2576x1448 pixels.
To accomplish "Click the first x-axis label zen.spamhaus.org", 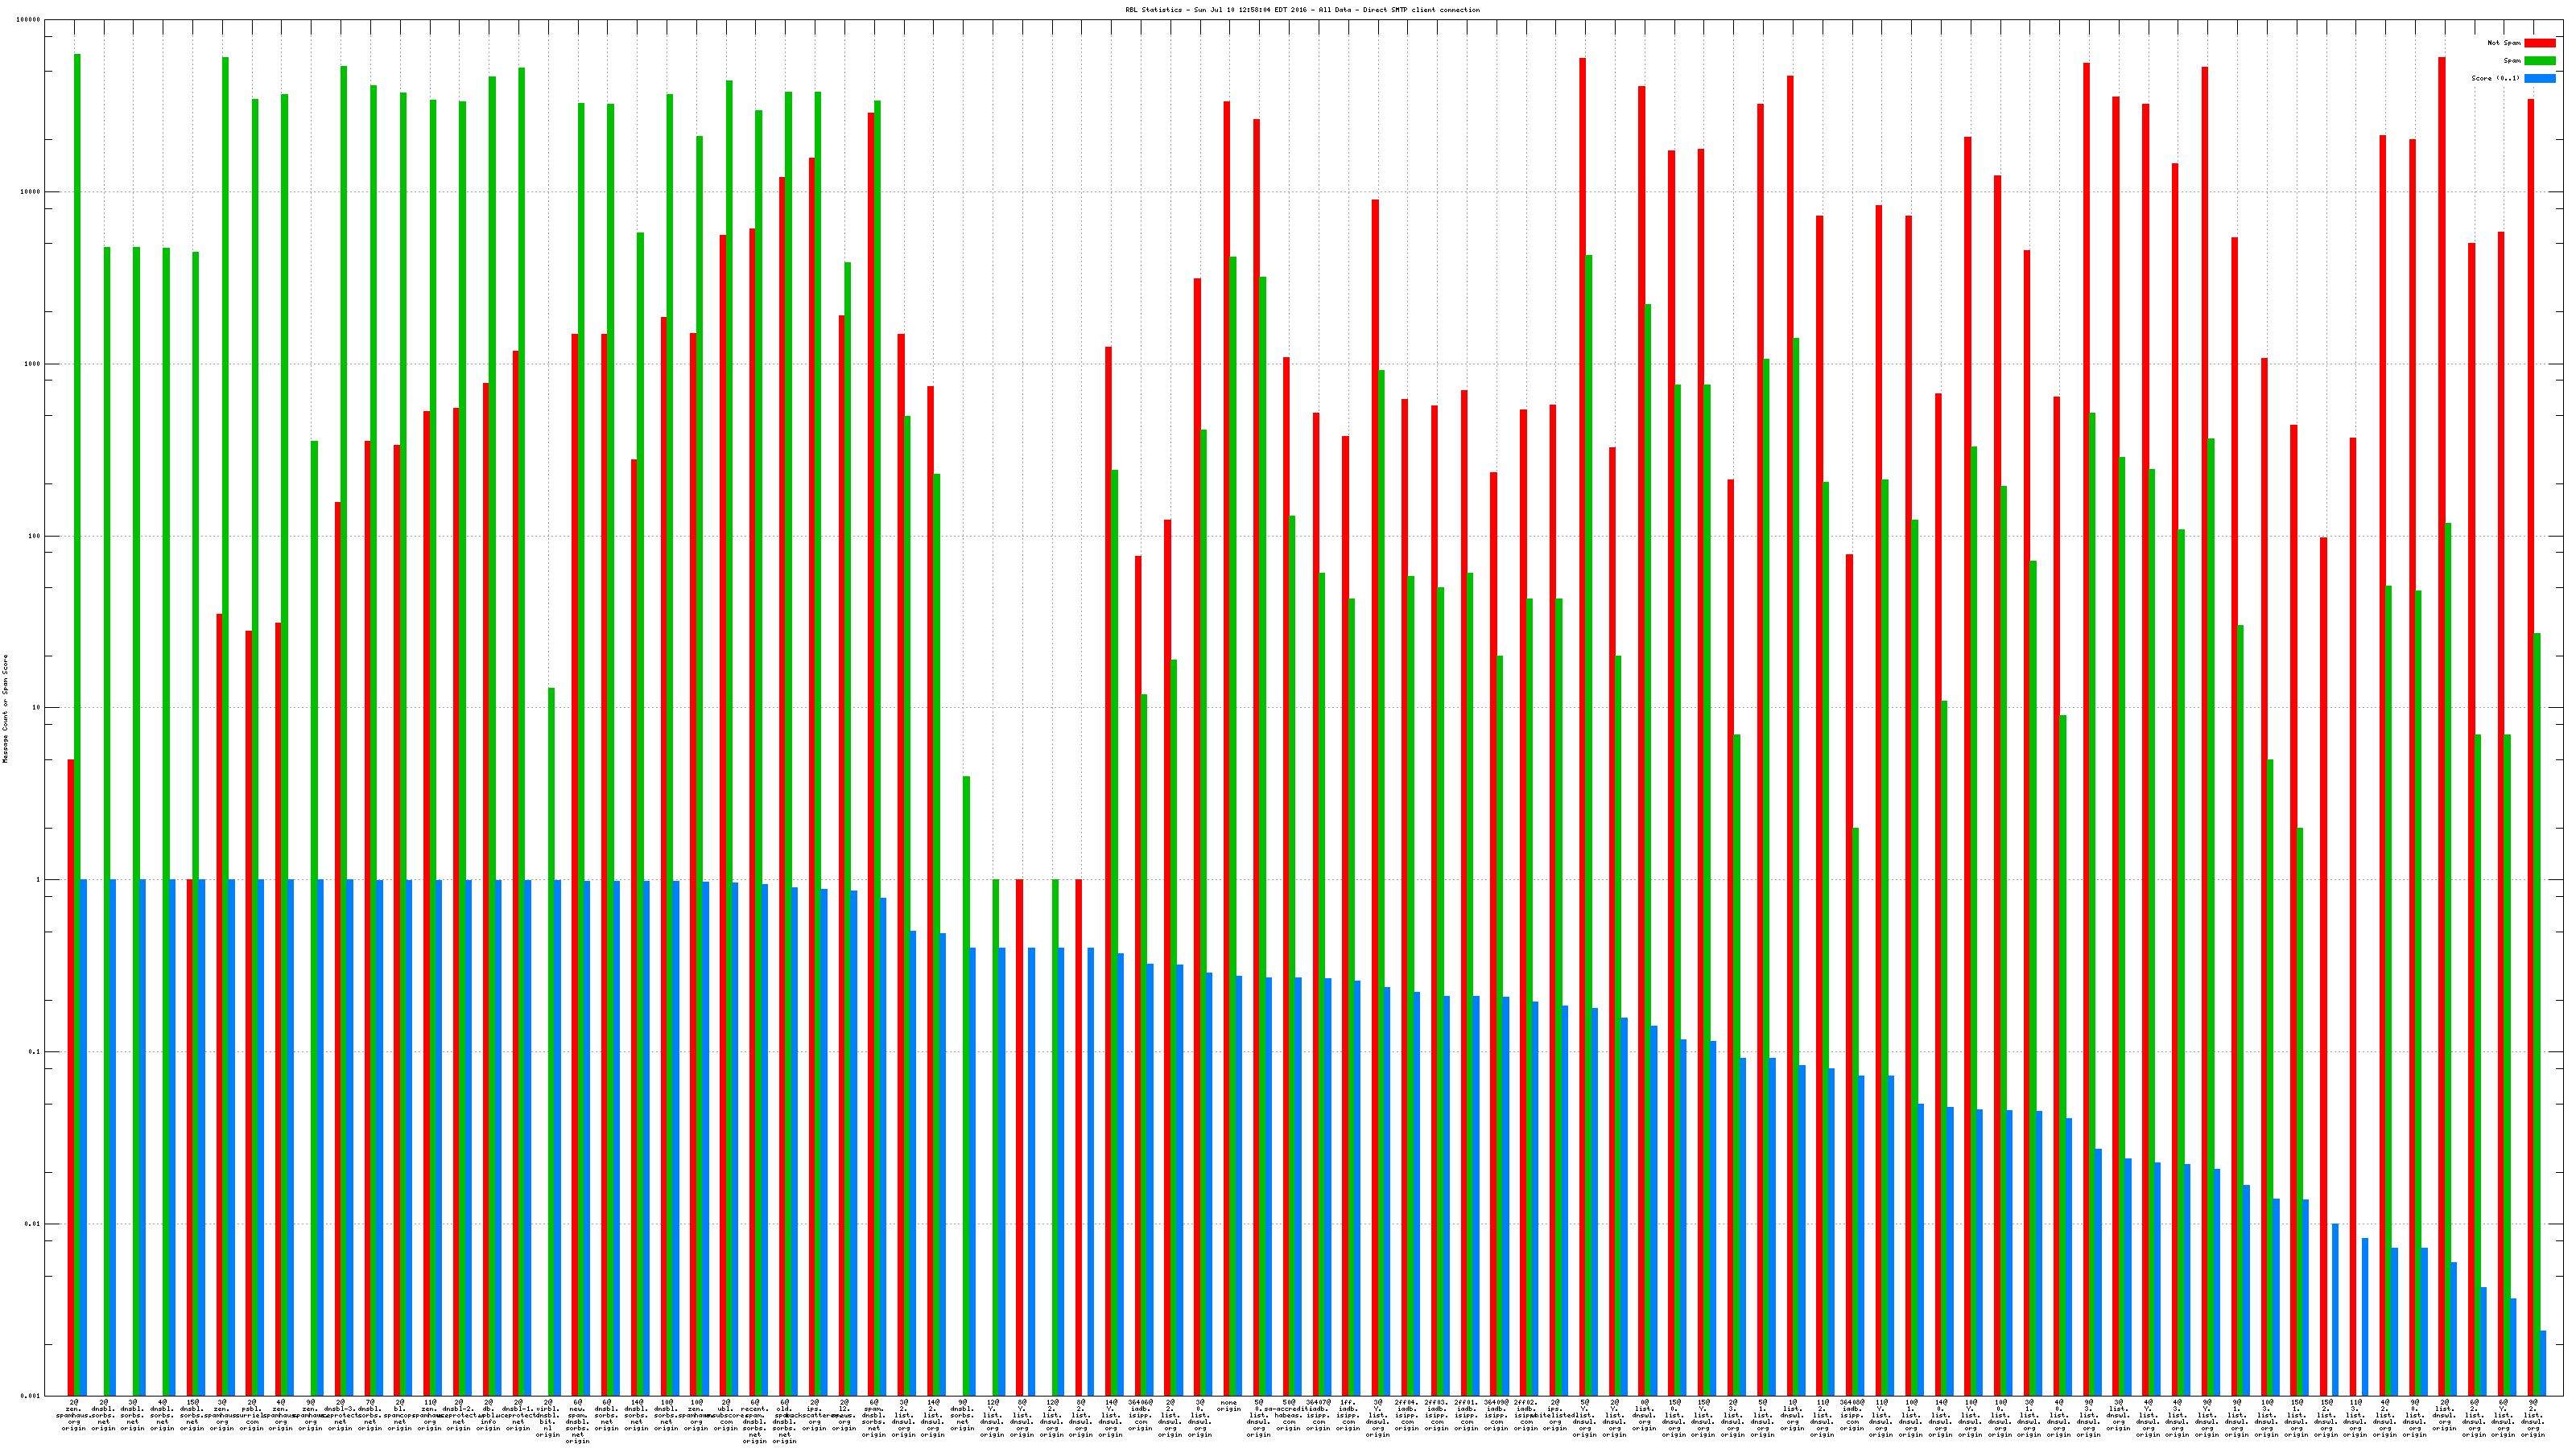I will point(74,1414).
